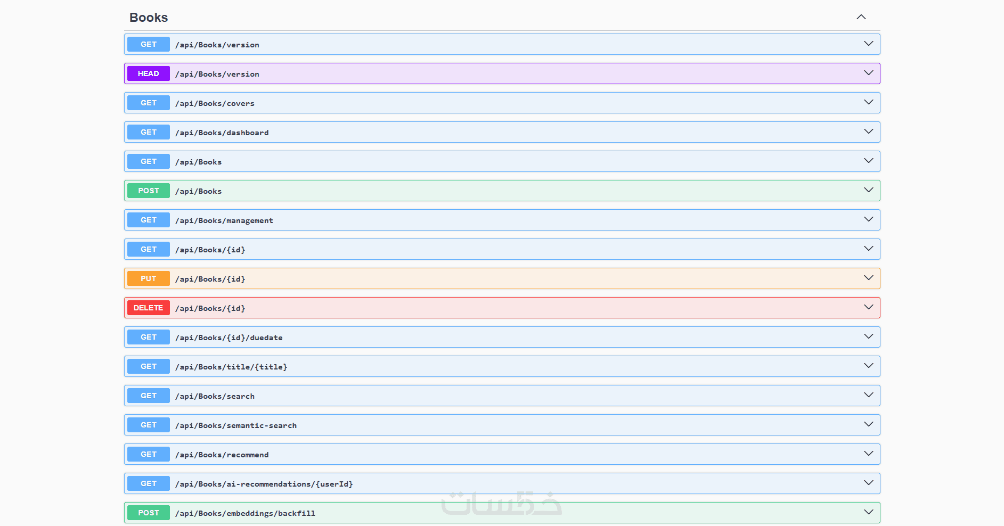Click GET badge for /api/Books/management
Viewport: 1004px width, 526px height.
149,220
